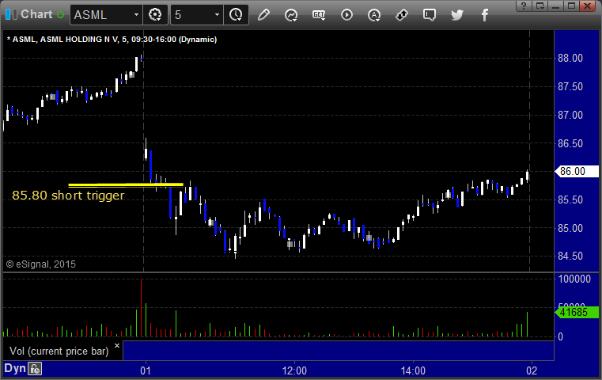Click the 84.50 price axis label
The width and height of the screenshot is (602, 380).
click(x=570, y=256)
